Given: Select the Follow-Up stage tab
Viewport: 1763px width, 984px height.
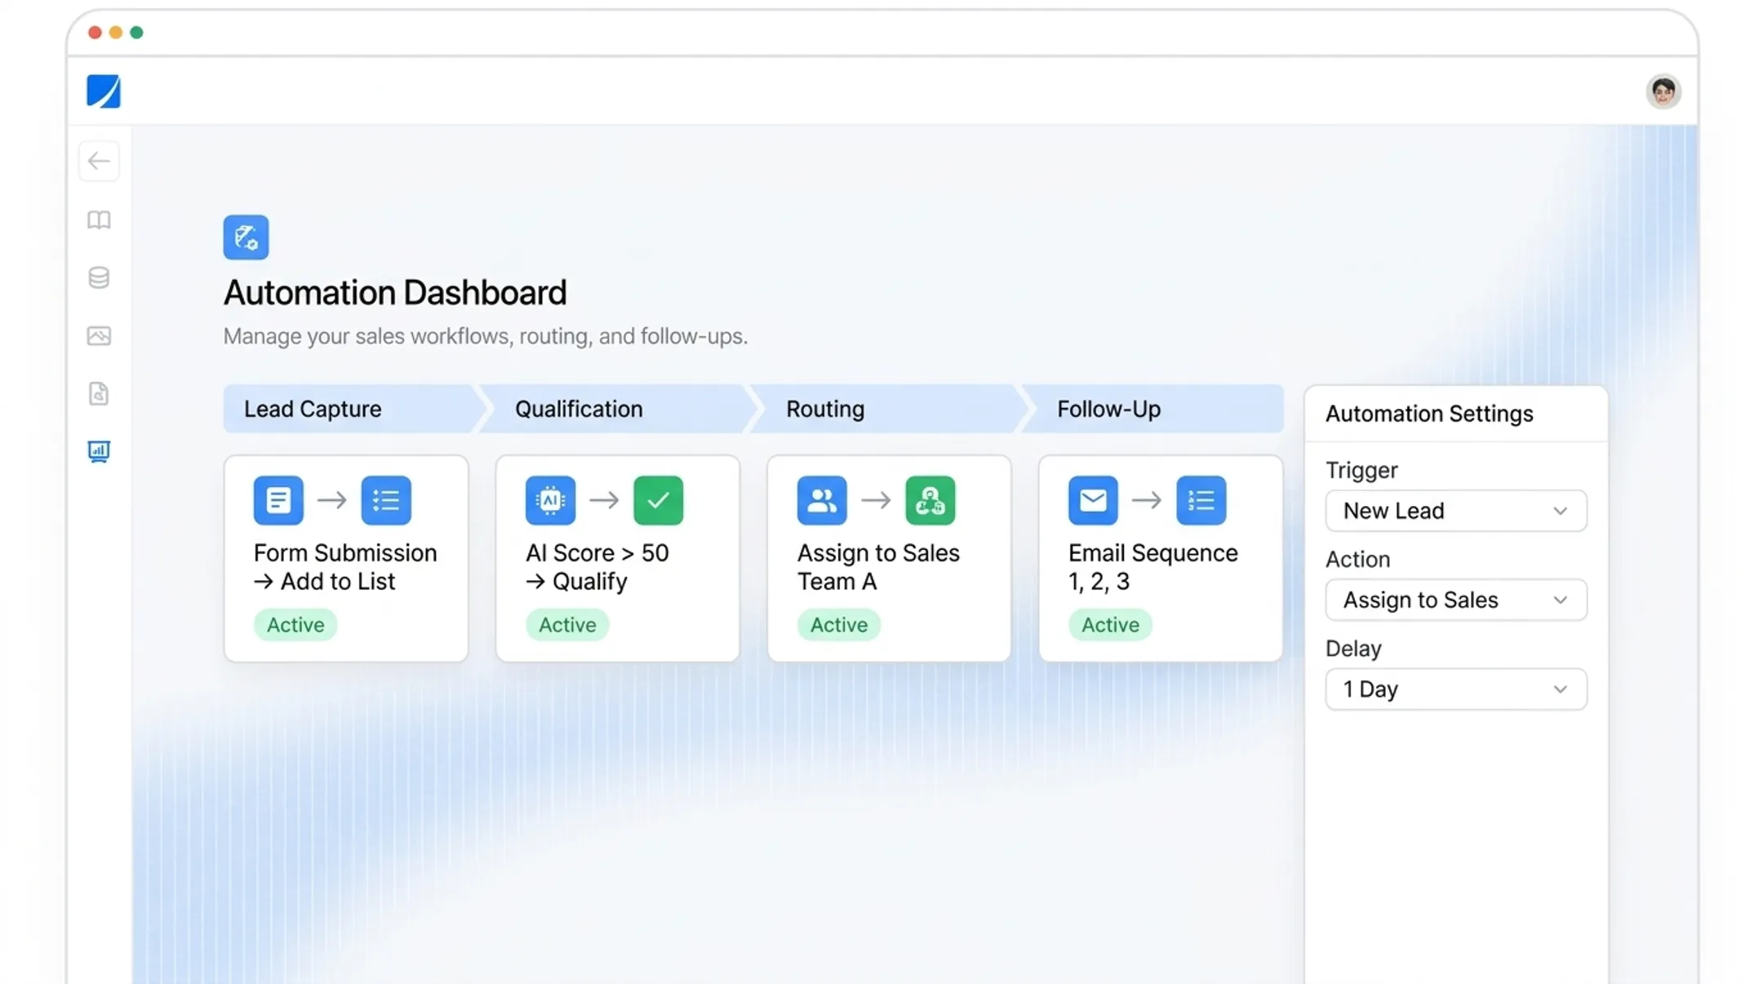Looking at the screenshot, I should click(1152, 409).
